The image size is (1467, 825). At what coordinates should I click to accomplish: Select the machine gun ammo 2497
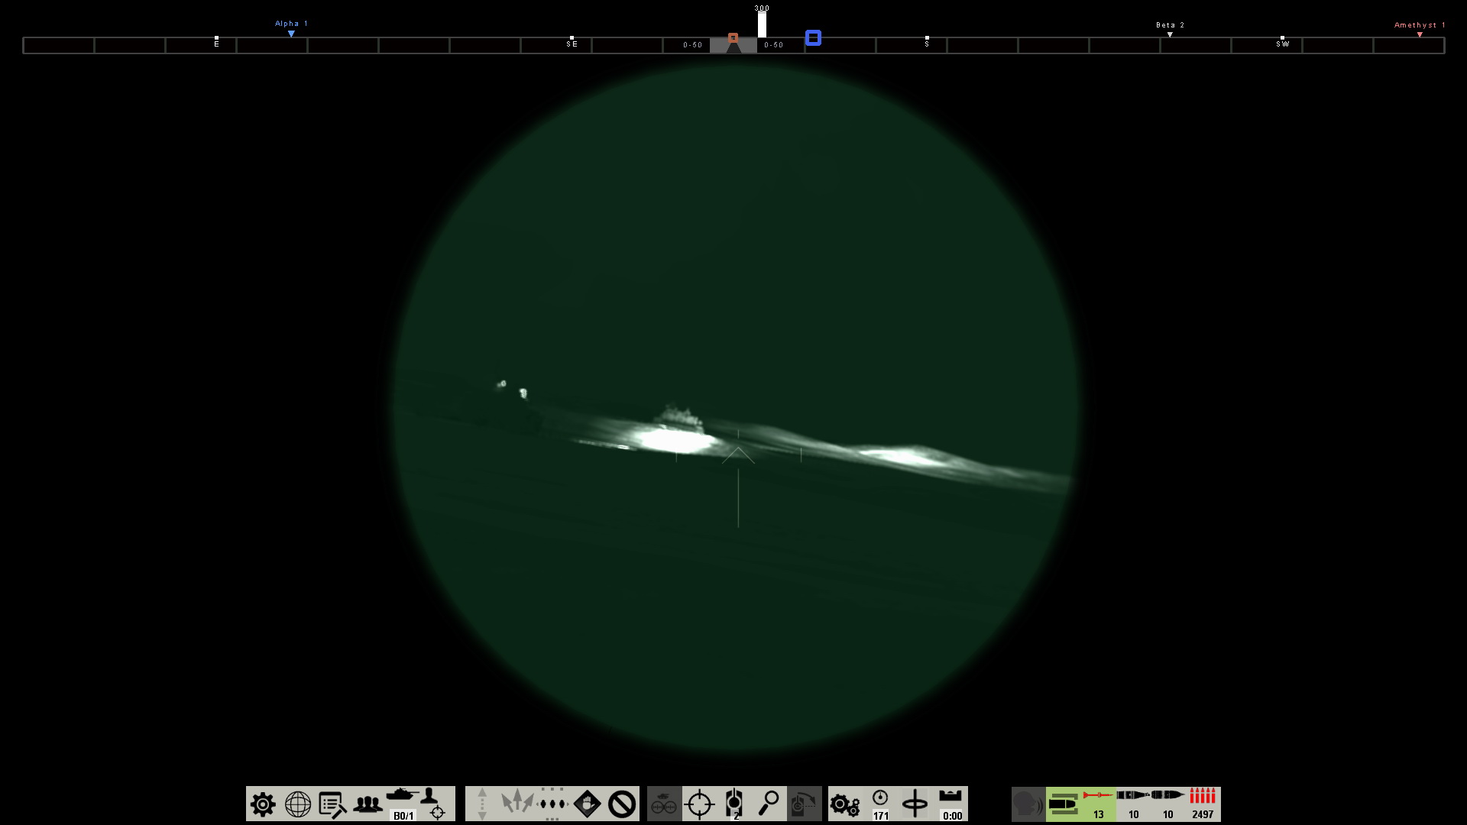1203,804
